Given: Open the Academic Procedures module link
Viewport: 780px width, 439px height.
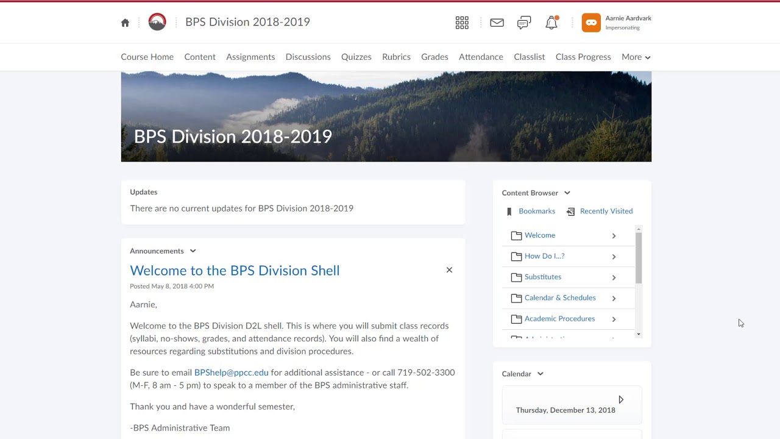Looking at the screenshot, I should coord(559,318).
